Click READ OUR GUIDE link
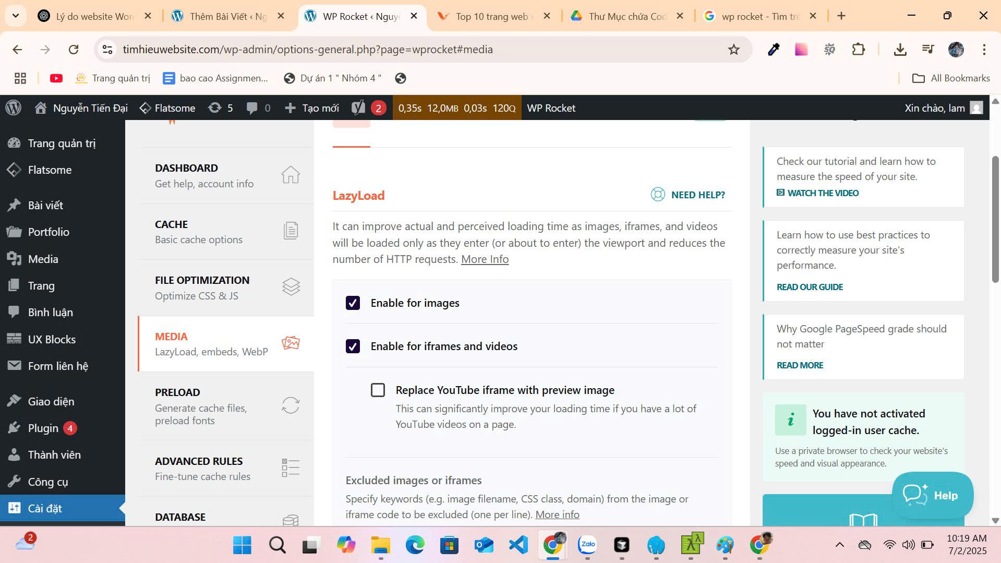Viewport: 1001px width, 563px height. 810,287
